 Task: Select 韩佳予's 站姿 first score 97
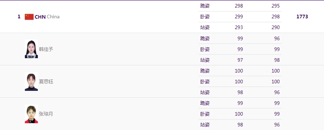tap(240, 60)
